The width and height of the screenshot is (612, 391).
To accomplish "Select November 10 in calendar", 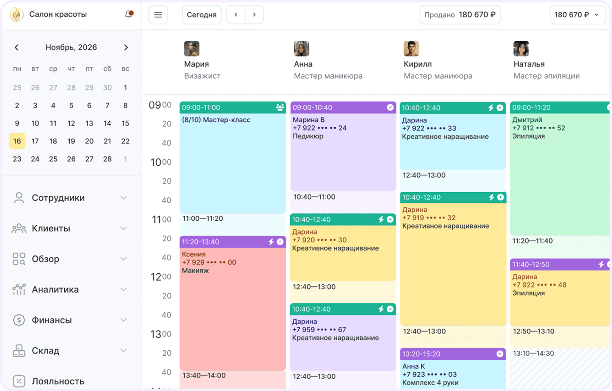I will (35, 123).
